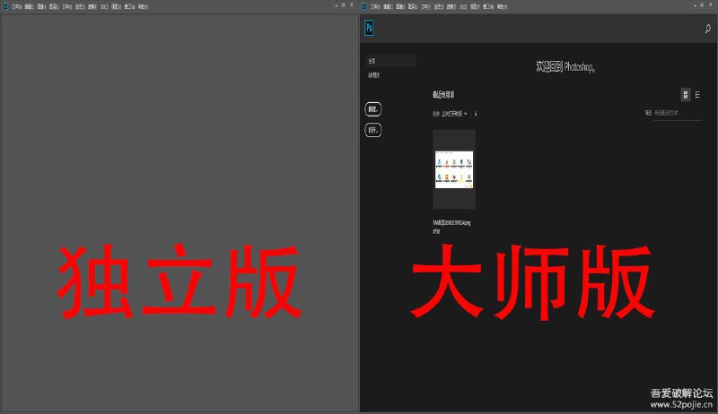This screenshot has height=414, width=718.
Task: Open 文字 menu in the 大师版 window
Action: click(425, 7)
